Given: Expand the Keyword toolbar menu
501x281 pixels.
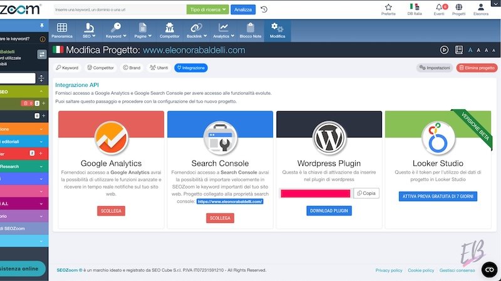Looking at the screenshot, I should coord(116,31).
